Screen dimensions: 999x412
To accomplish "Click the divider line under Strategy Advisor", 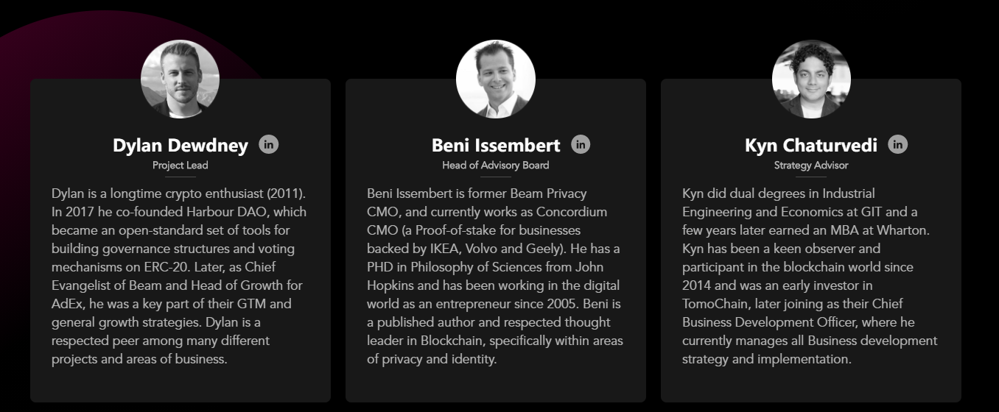I will 811,177.
